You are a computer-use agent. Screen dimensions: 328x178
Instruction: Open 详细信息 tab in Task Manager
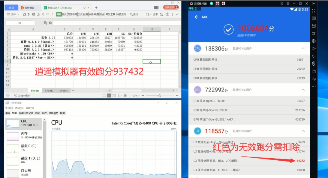(53, 113)
